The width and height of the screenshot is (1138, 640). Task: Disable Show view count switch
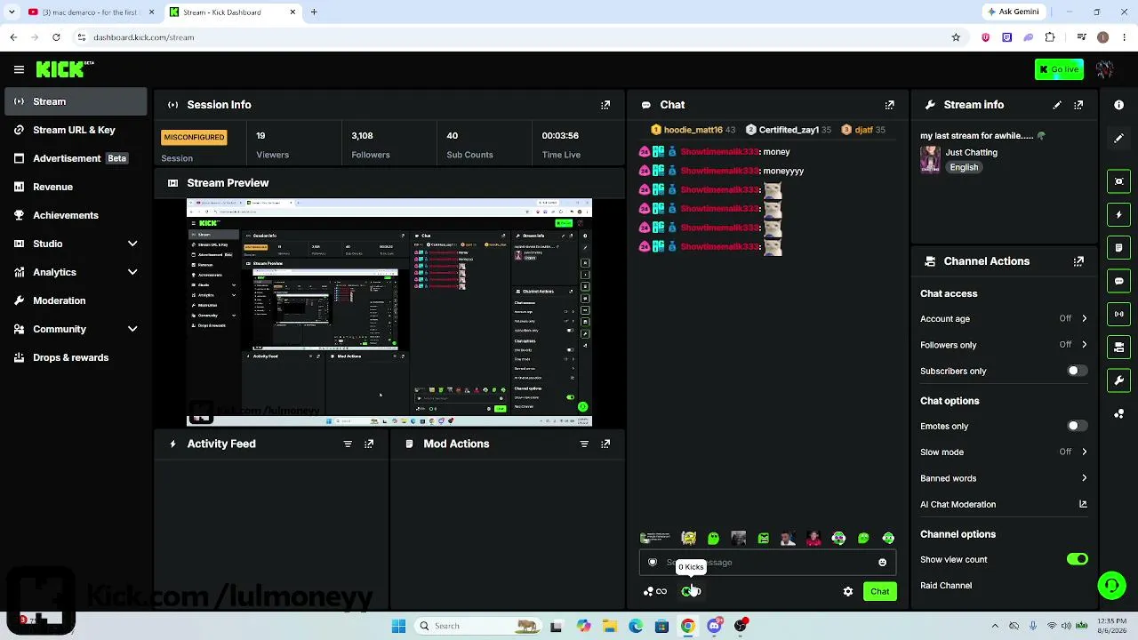(1077, 559)
